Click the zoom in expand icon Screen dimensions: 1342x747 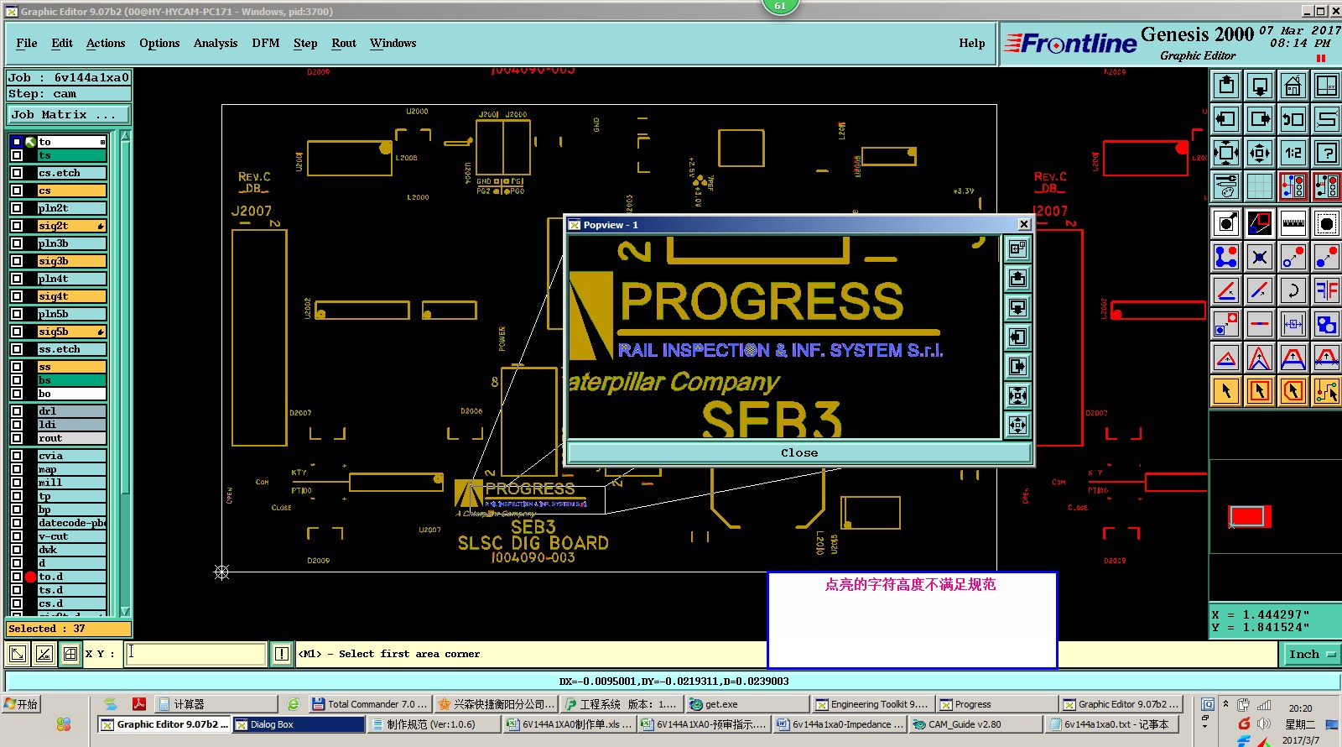pyautogui.click(x=1226, y=153)
